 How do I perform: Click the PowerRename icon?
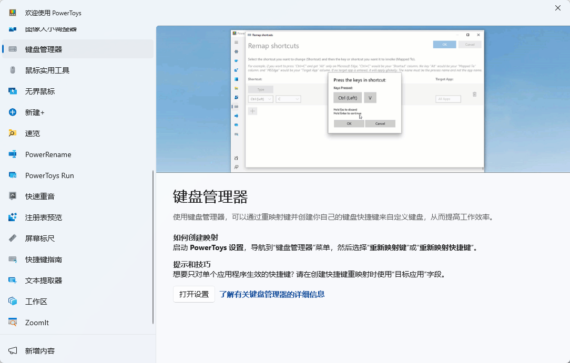(x=13, y=154)
